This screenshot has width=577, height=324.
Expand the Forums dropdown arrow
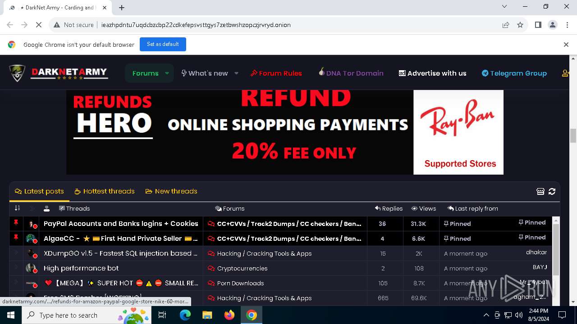coord(167,73)
